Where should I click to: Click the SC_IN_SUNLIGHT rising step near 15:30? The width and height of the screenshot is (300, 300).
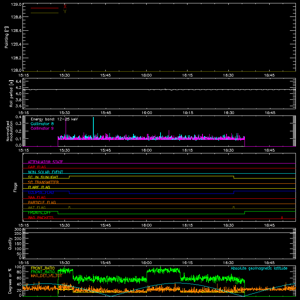click(69, 177)
